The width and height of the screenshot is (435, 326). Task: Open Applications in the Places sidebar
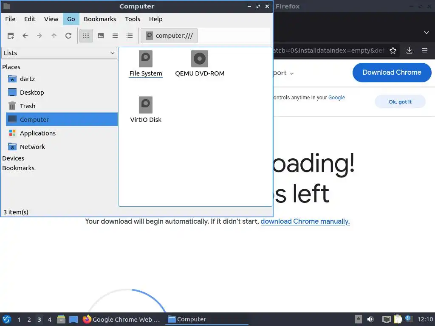coord(62,133)
